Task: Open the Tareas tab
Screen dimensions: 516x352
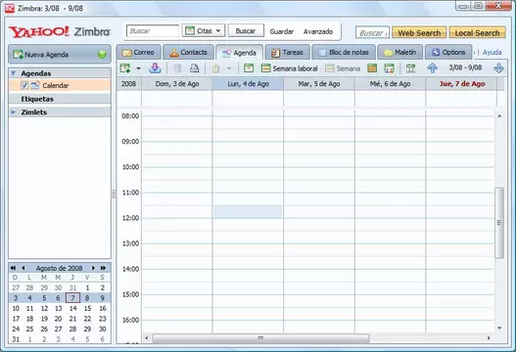Action: coord(287,52)
